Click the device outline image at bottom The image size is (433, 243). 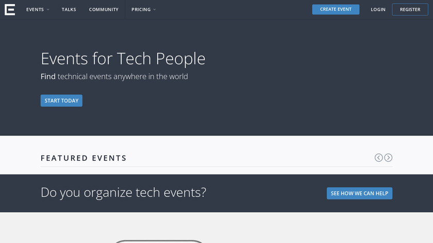[x=158, y=240]
